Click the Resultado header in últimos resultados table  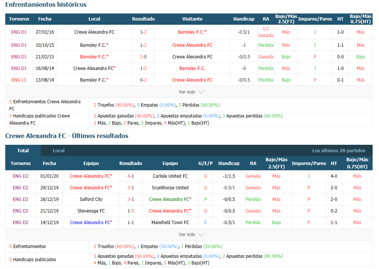click(x=130, y=163)
